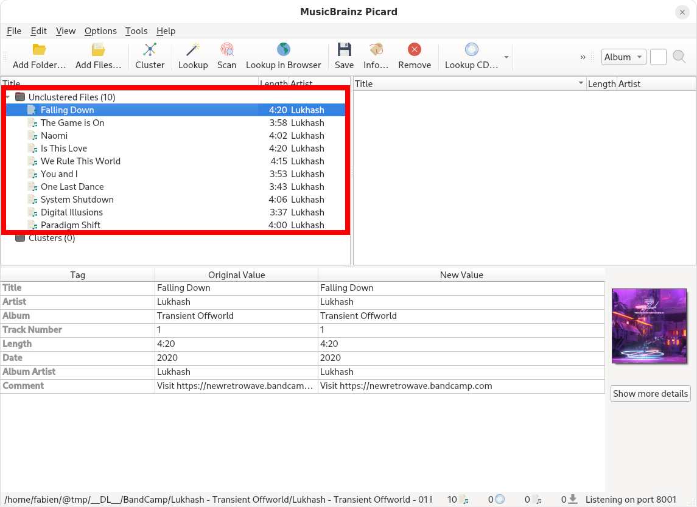Open the Album search type combo box

pos(623,57)
